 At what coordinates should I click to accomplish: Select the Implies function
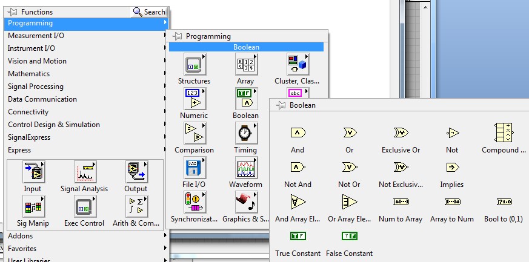[452, 167]
